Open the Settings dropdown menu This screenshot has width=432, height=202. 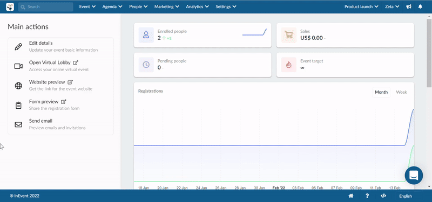[x=226, y=6]
